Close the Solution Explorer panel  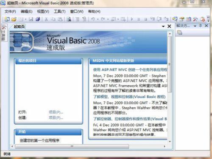point(206,26)
